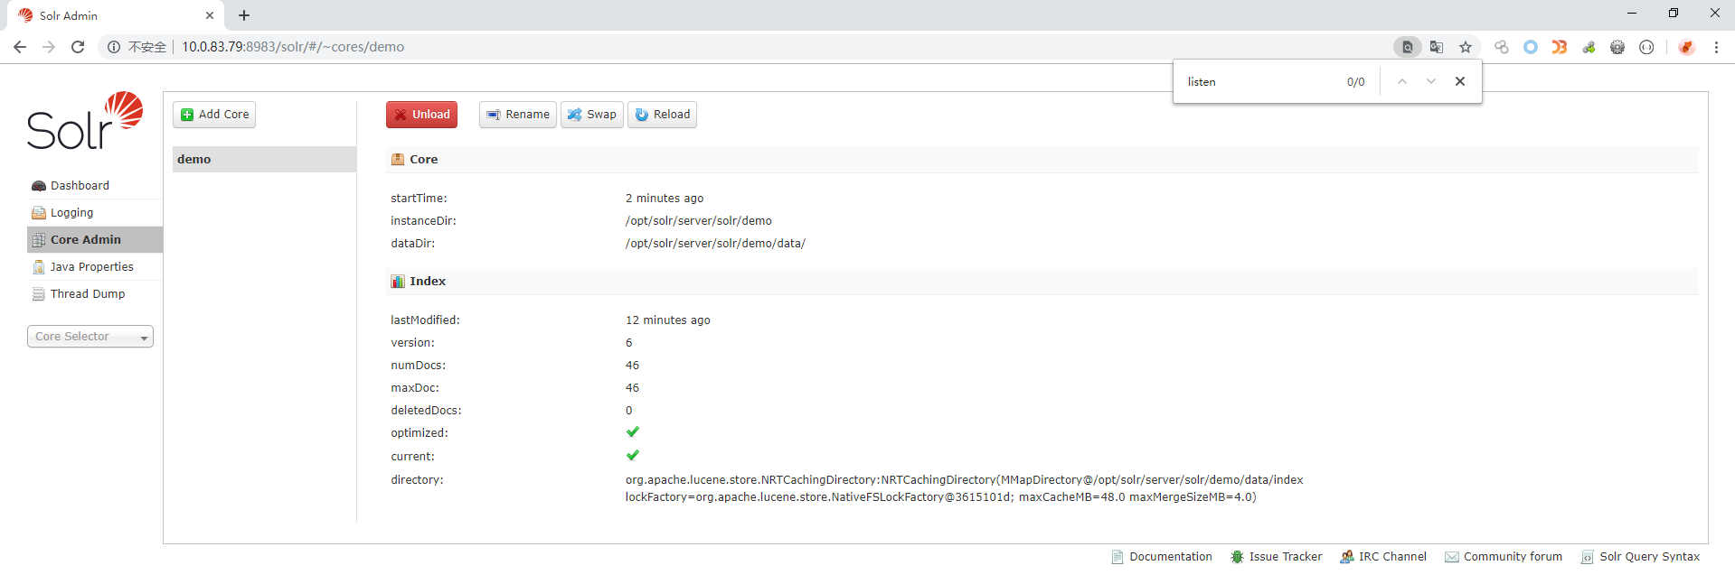
Task: Reload the page with browser refresh
Action: 78,47
